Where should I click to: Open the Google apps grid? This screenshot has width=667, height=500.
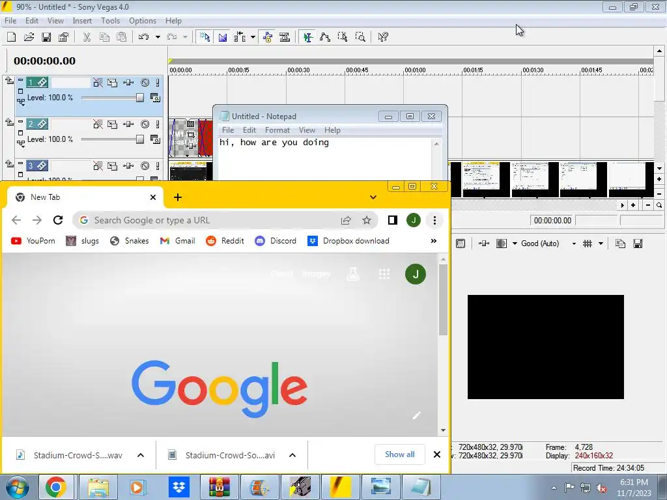coord(384,274)
